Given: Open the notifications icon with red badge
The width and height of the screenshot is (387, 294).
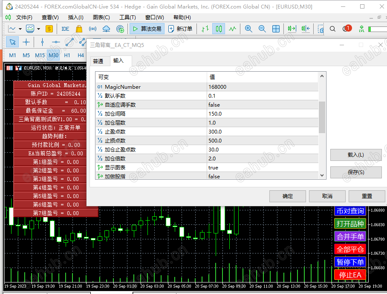Looking at the screenshot, I should tap(347, 29).
